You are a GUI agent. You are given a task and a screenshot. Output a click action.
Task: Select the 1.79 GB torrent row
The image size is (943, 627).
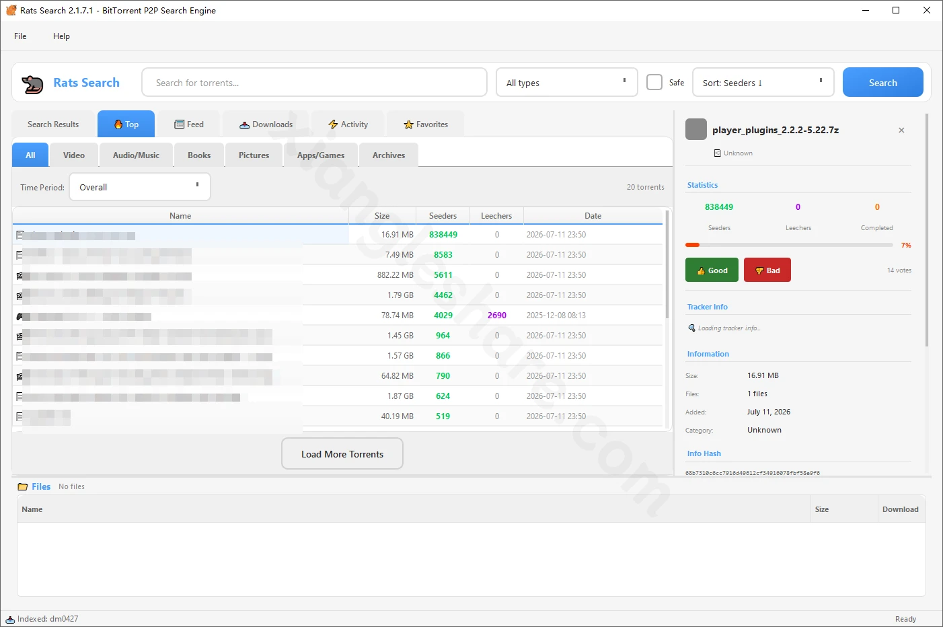[338, 295]
